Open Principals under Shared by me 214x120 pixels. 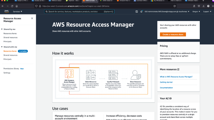7,42
